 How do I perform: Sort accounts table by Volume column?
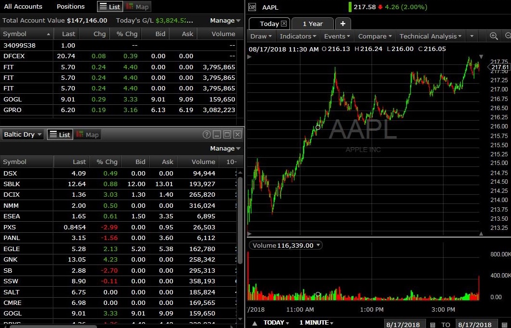(220, 34)
